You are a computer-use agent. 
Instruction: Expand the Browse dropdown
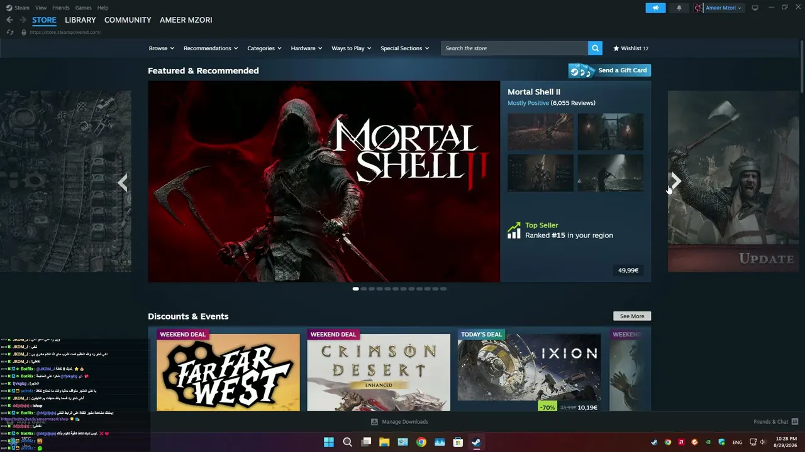pos(161,48)
